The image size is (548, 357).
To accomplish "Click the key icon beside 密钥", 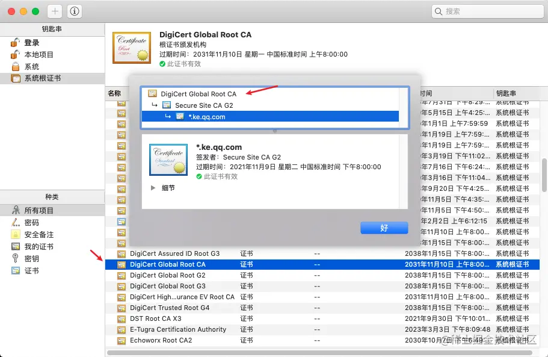I will [x=16, y=258].
